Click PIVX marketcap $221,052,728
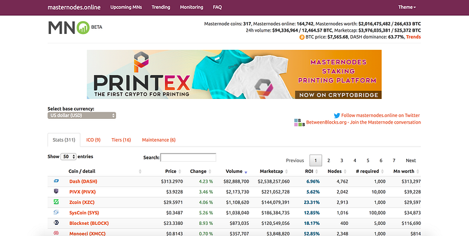Viewport: 469px width, 236px height. tap(273, 192)
